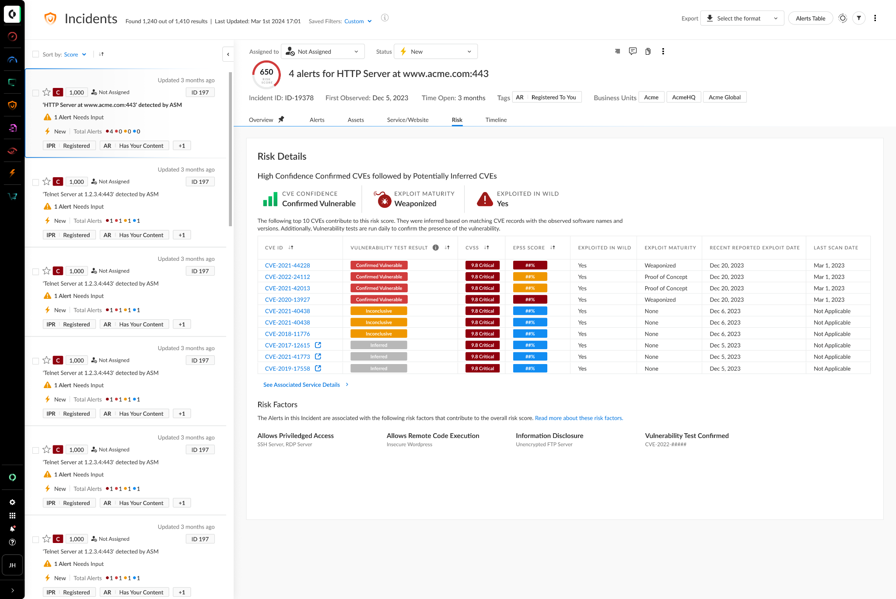Switch to the Timeline tab
This screenshot has width=896, height=599.
496,119
